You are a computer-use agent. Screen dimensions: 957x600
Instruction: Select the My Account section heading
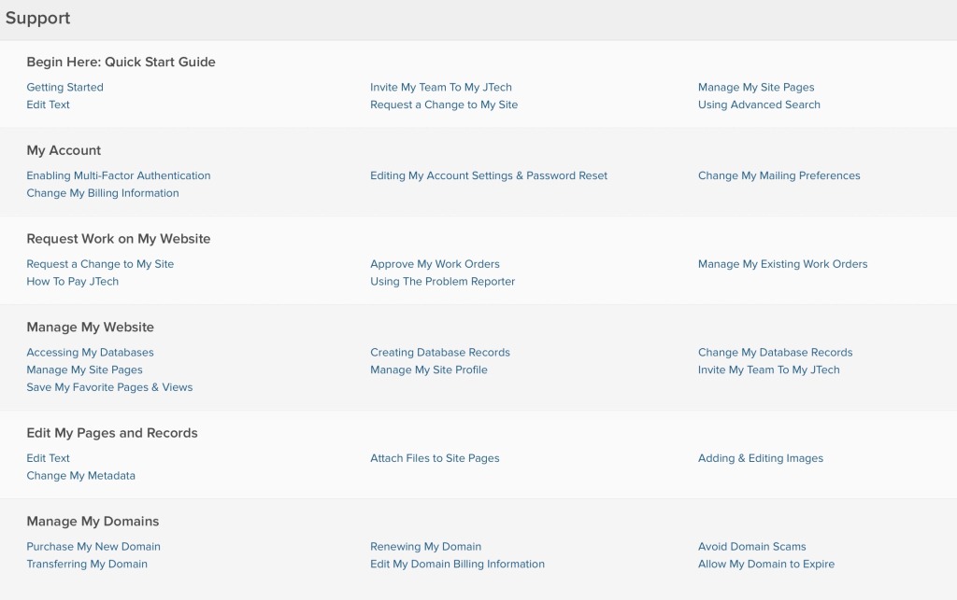(64, 150)
